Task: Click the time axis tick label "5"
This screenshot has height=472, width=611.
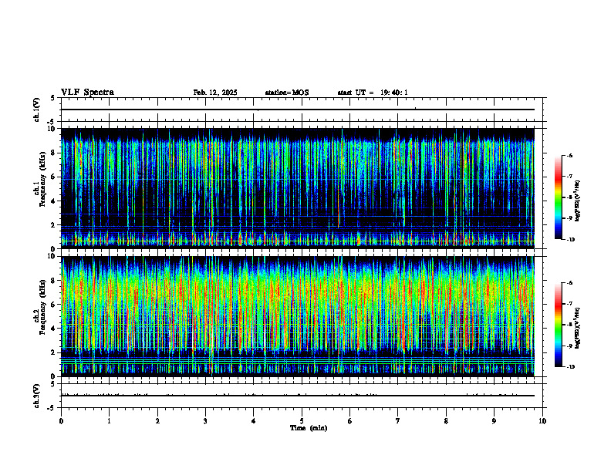Action: click(302, 421)
